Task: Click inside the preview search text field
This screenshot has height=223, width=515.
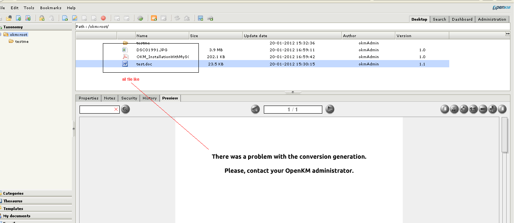Action: [97, 109]
